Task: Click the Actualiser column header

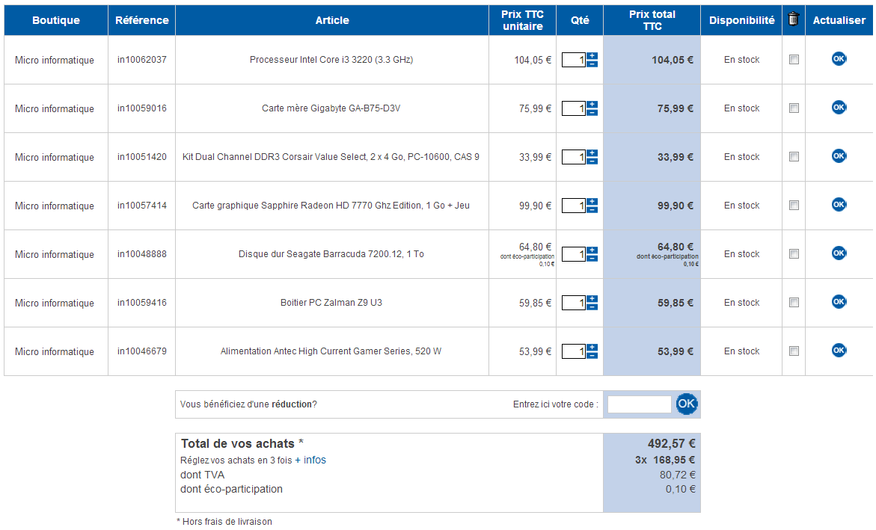Action: [839, 20]
